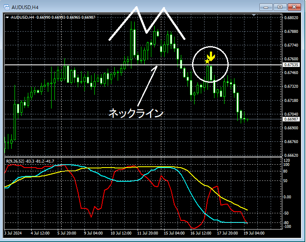
Task: Click the 4 Jul 12:00 time axis label
Action: pyautogui.click(x=40, y=233)
